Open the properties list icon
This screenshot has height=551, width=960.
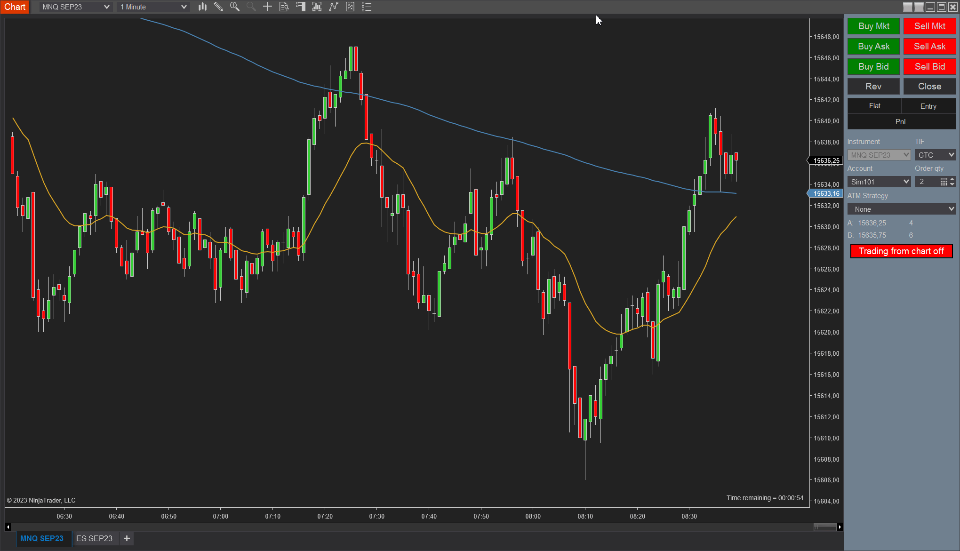[367, 7]
